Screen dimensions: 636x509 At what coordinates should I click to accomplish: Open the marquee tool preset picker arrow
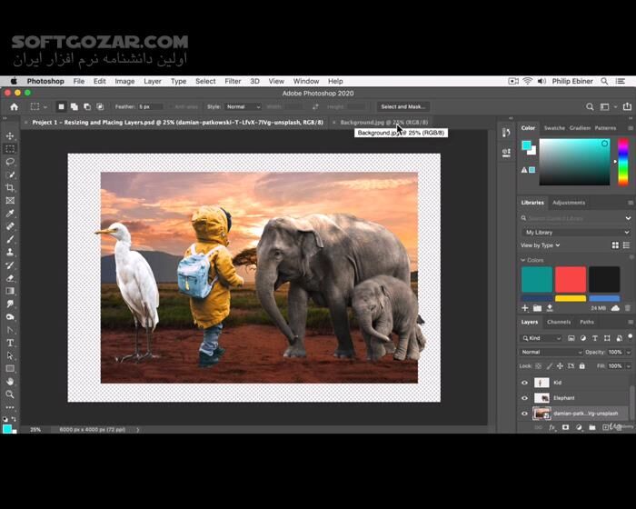(x=45, y=106)
